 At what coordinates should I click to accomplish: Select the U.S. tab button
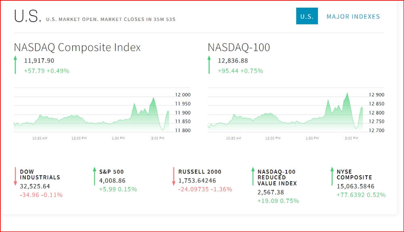tap(307, 16)
